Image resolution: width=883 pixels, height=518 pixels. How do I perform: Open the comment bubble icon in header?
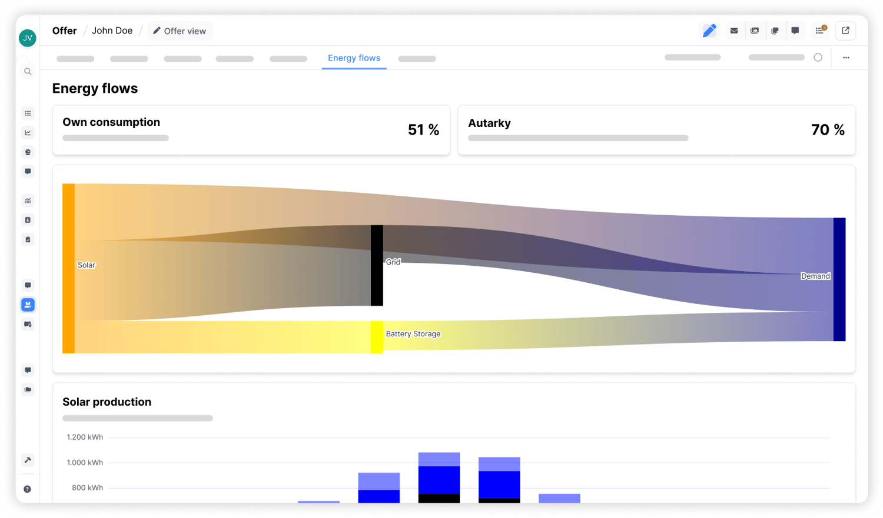[x=795, y=31]
